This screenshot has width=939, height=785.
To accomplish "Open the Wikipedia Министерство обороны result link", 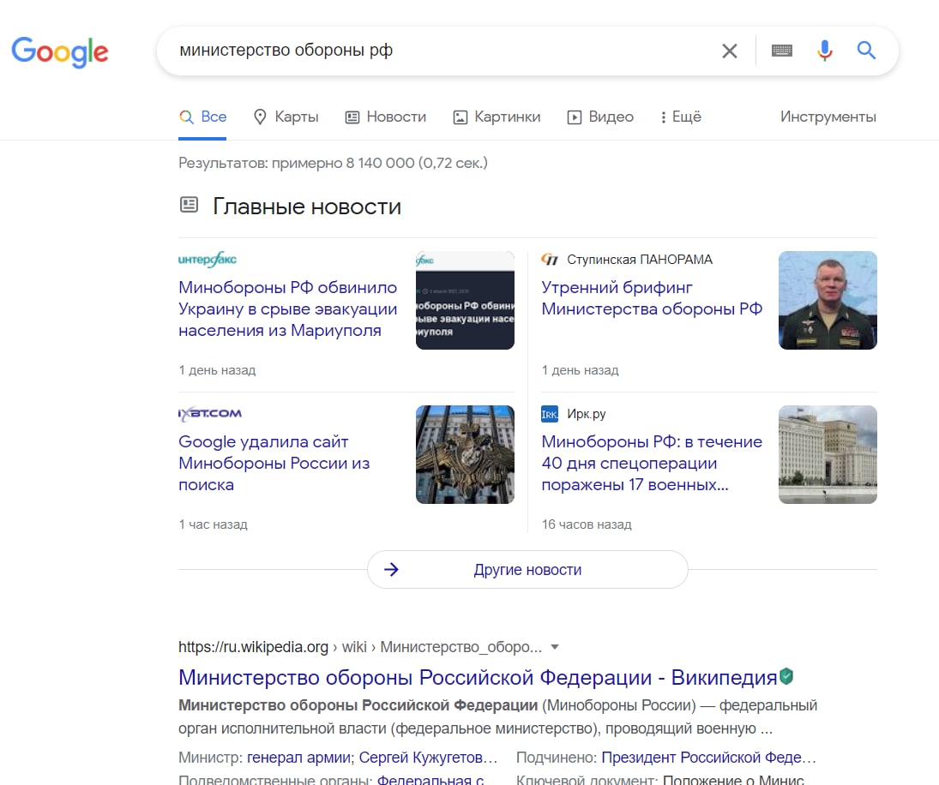I will click(478, 678).
